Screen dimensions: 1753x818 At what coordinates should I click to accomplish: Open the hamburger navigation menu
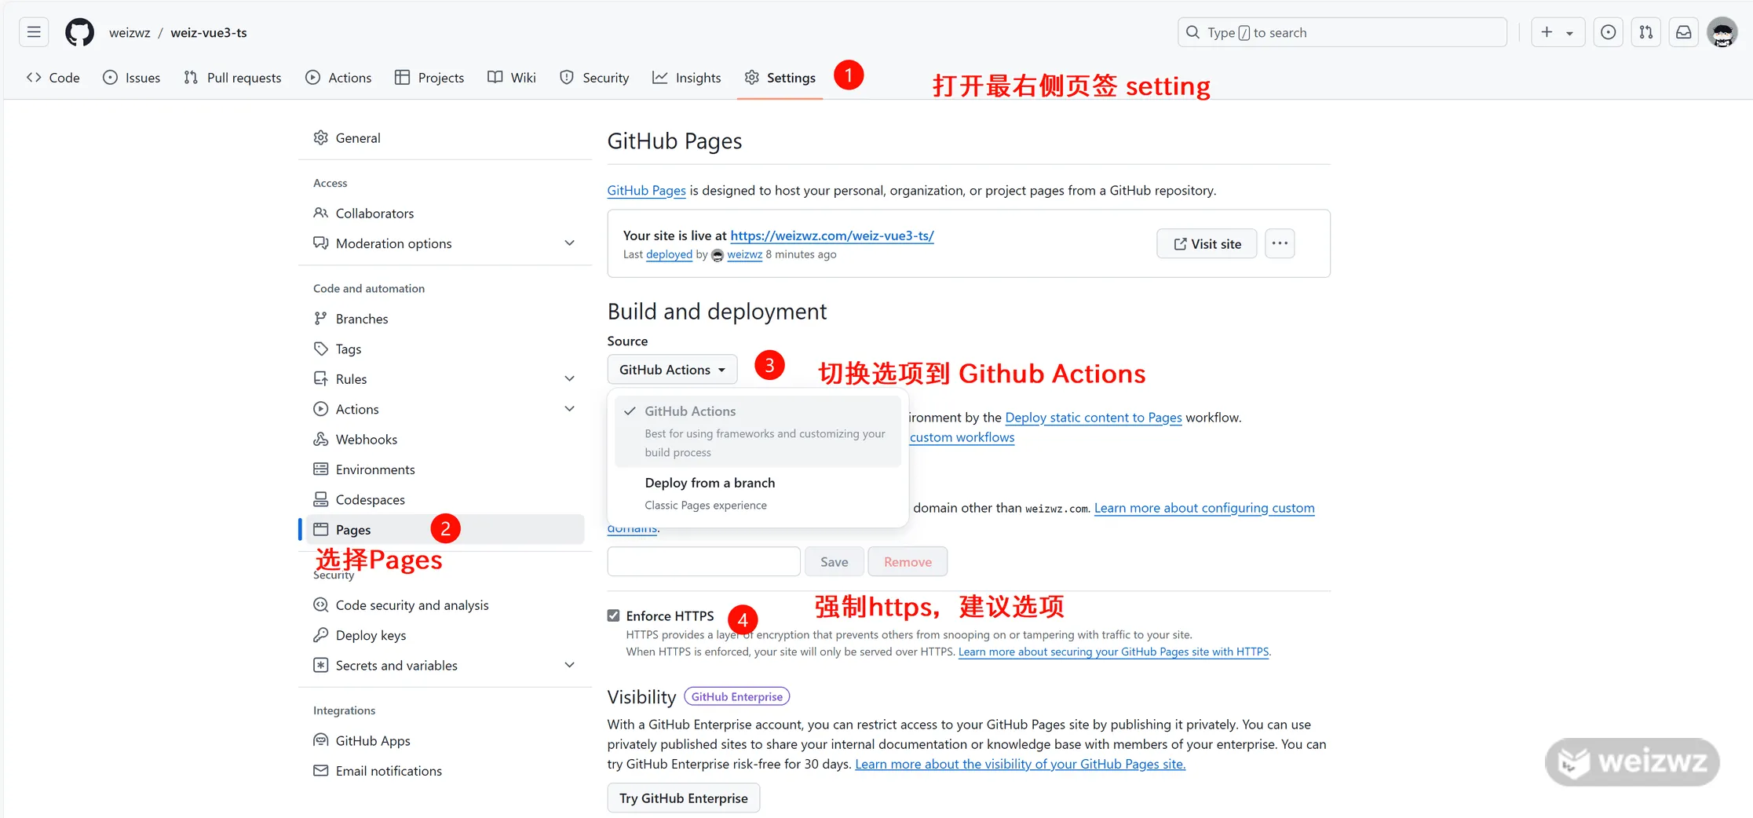[34, 32]
